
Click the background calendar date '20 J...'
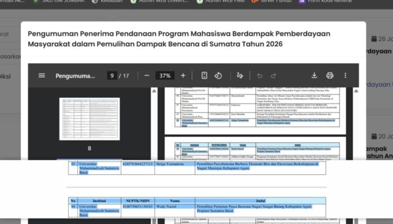(382, 136)
